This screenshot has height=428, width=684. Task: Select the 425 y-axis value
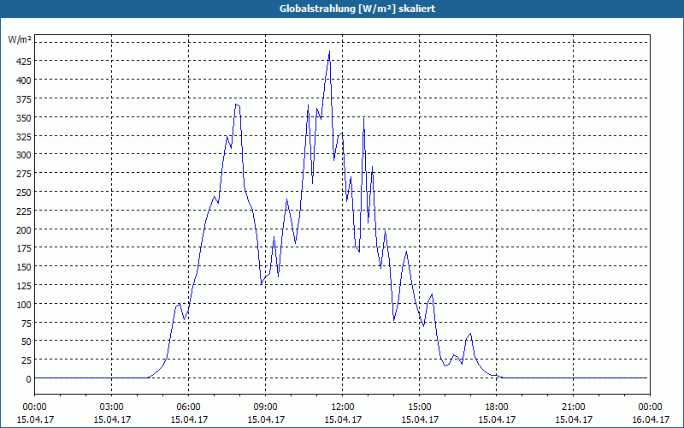coord(23,61)
